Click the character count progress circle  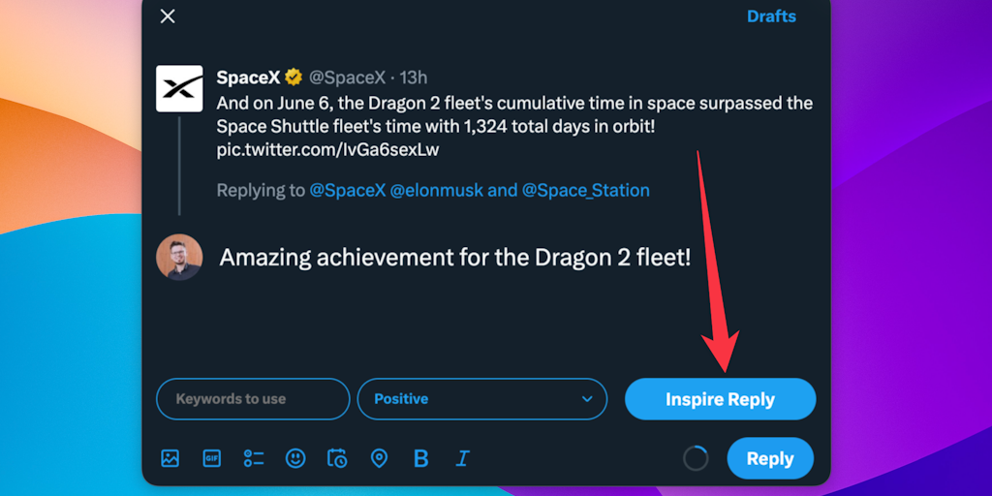(696, 458)
